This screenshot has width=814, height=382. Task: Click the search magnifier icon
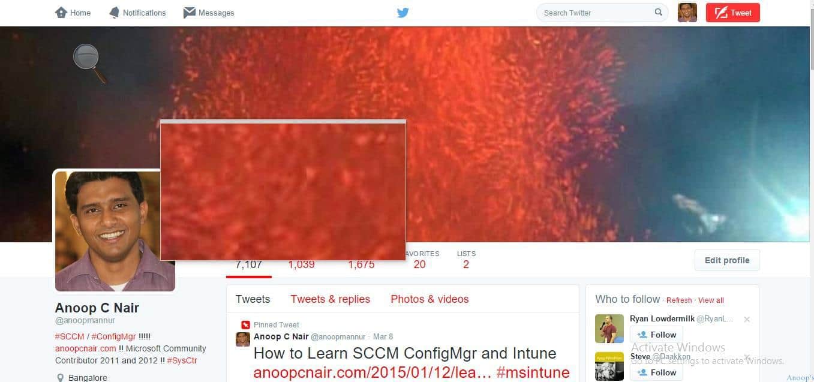pos(659,12)
